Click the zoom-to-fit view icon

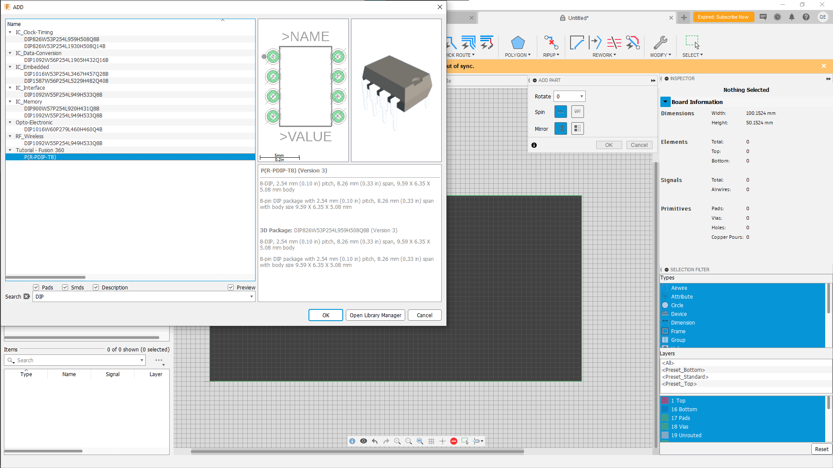[420, 441]
